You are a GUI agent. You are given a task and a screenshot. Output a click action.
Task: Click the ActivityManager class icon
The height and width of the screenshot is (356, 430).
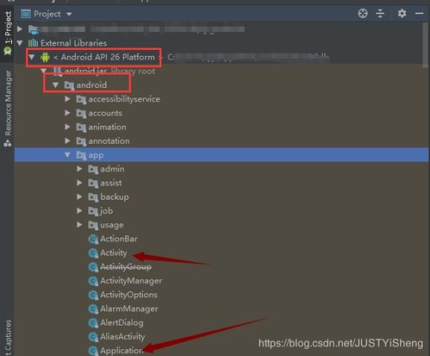tap(93, 281)
